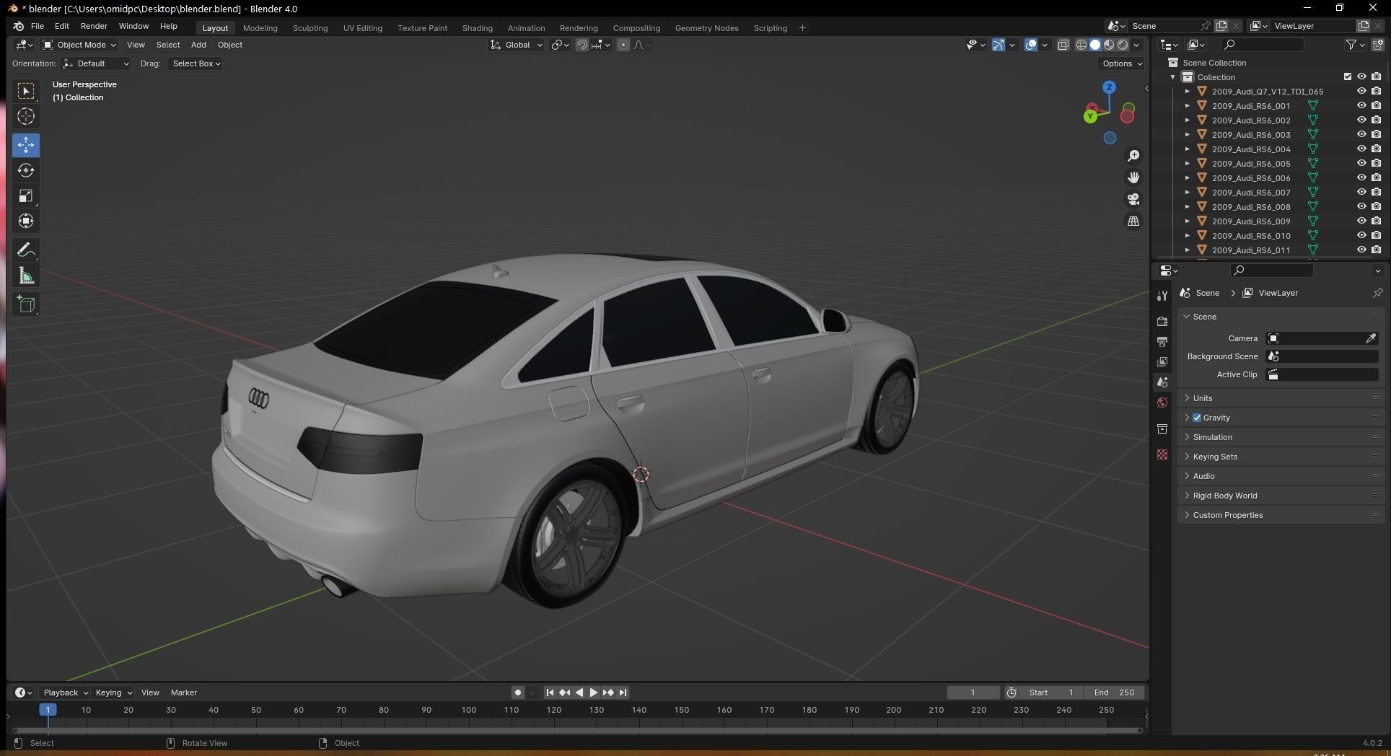This screenshot has width=1391, height=756.
Task: Open the timeline Marker menu
Action: [183, 693]
